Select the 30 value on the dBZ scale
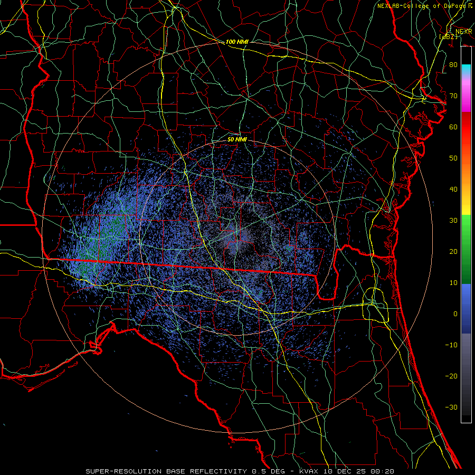The width and height of the screenshot is (475, 475). coord(453,220)
